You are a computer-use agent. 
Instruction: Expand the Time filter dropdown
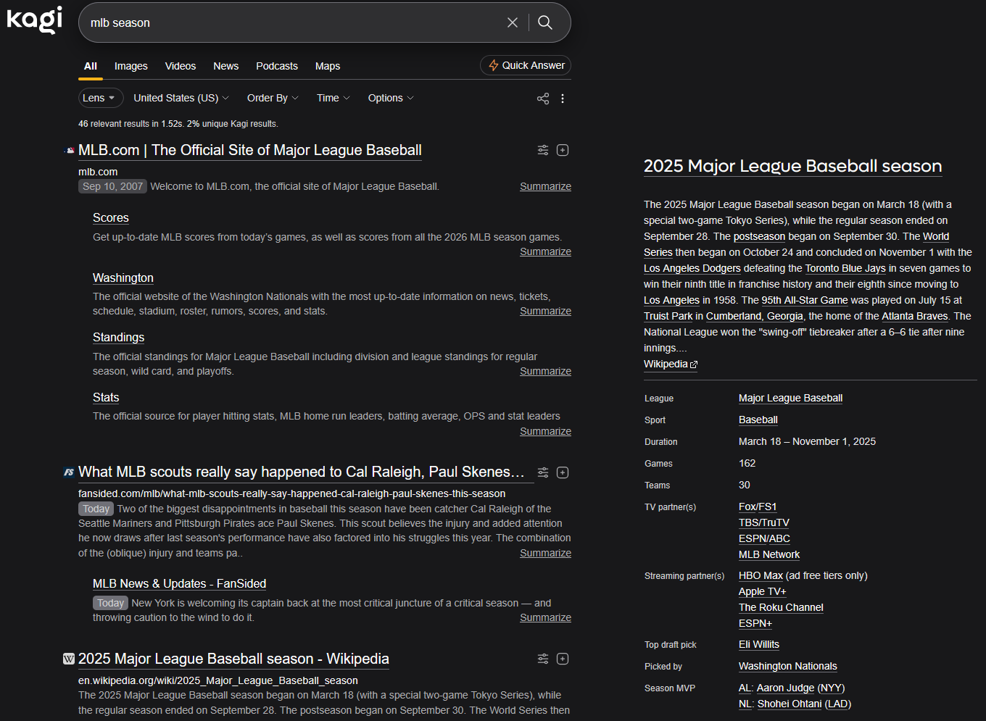(333, 98)
